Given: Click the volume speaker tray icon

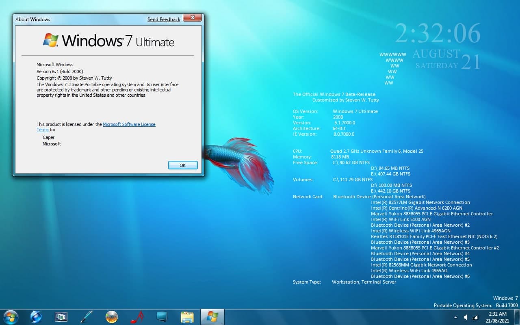Looking at the screenshot, I should click(x=466, y=317).
